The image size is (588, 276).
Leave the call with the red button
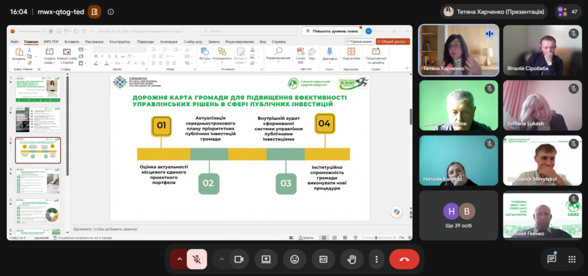pyautogui.click(x=404, y=259)
